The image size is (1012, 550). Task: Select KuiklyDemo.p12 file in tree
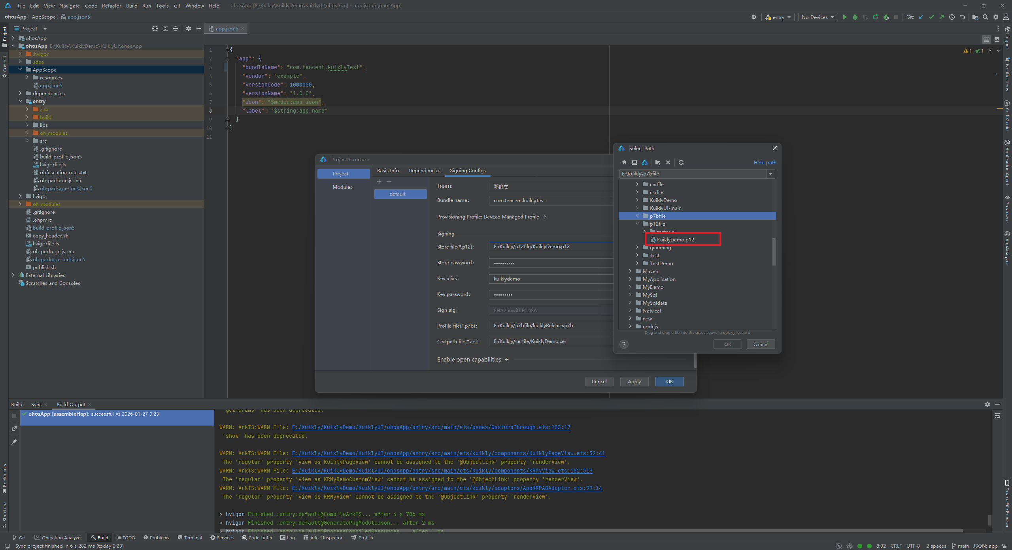click(x=675, y=239)
